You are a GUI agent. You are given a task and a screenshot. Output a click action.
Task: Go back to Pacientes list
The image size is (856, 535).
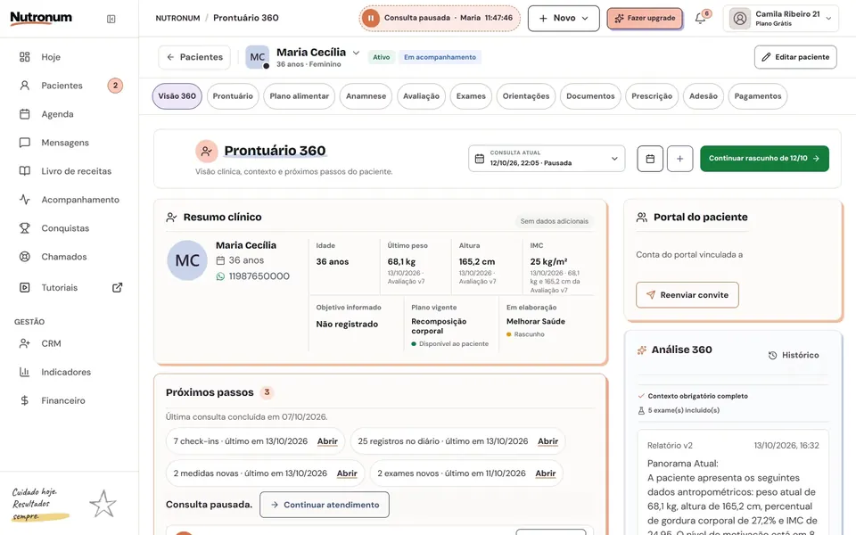point(194,57)
